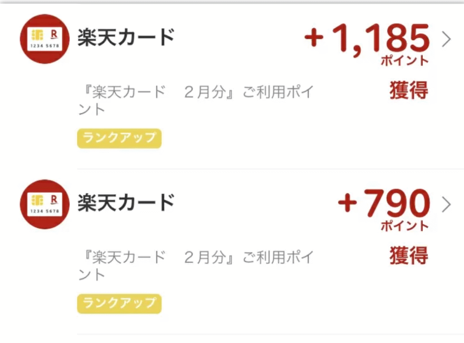Click the 1234 5678 number on the 1,185 entry's card icon
The height and width of the screenshot is (343, 464).
pos(45,46)
